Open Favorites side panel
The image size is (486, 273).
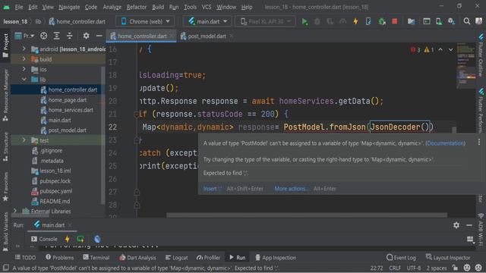pyautogui.click(x=5, y=187)
